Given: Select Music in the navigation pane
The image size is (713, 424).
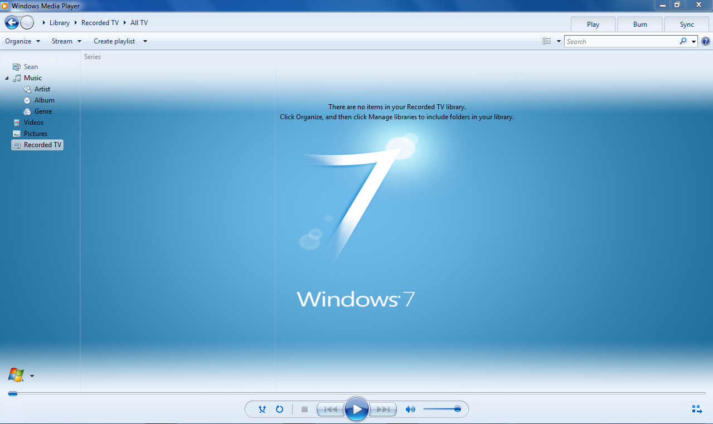Looking at the screenshot, I should [x=27, y=78].
